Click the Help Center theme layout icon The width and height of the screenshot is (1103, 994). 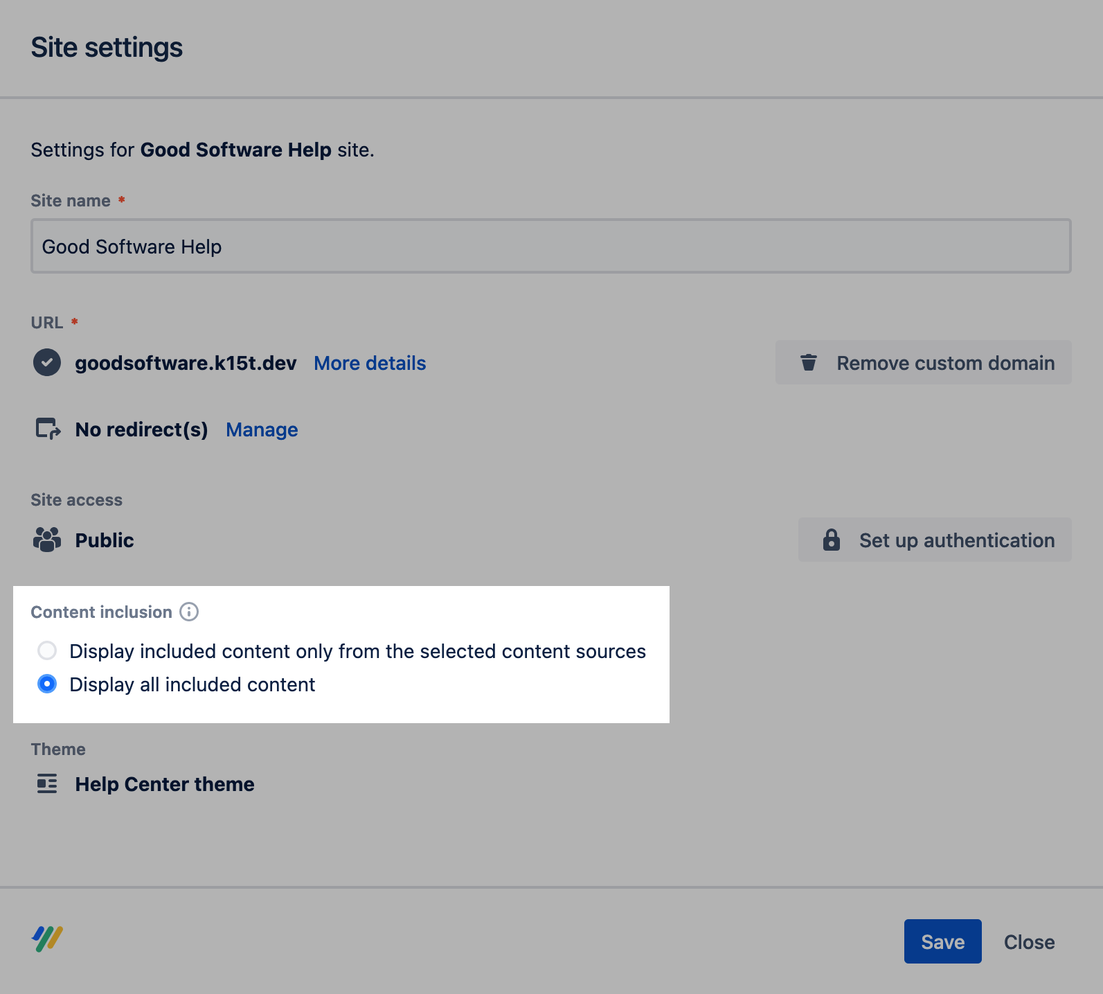click(47, 783)
